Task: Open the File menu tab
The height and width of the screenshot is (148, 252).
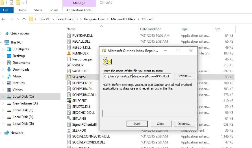Action: (6, 10)
